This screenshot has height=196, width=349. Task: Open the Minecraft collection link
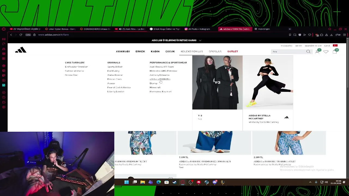coord(155,87)
